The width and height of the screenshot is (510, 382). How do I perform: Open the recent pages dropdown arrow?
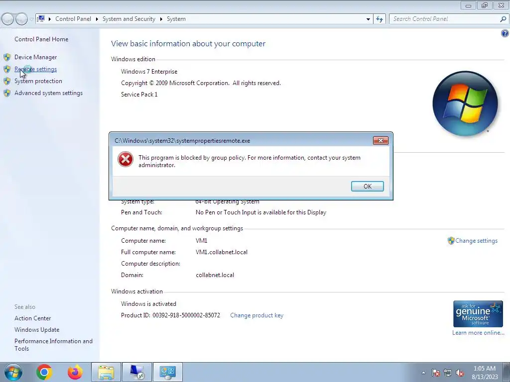tap(31, 19)
